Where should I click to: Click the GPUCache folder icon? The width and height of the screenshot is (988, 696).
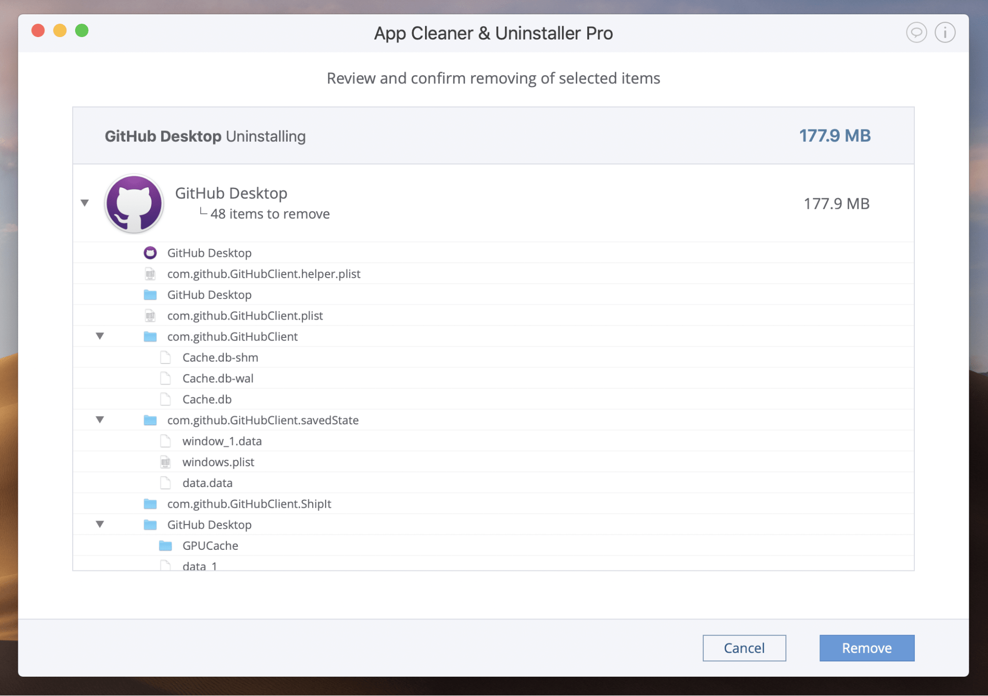point(166,545)
